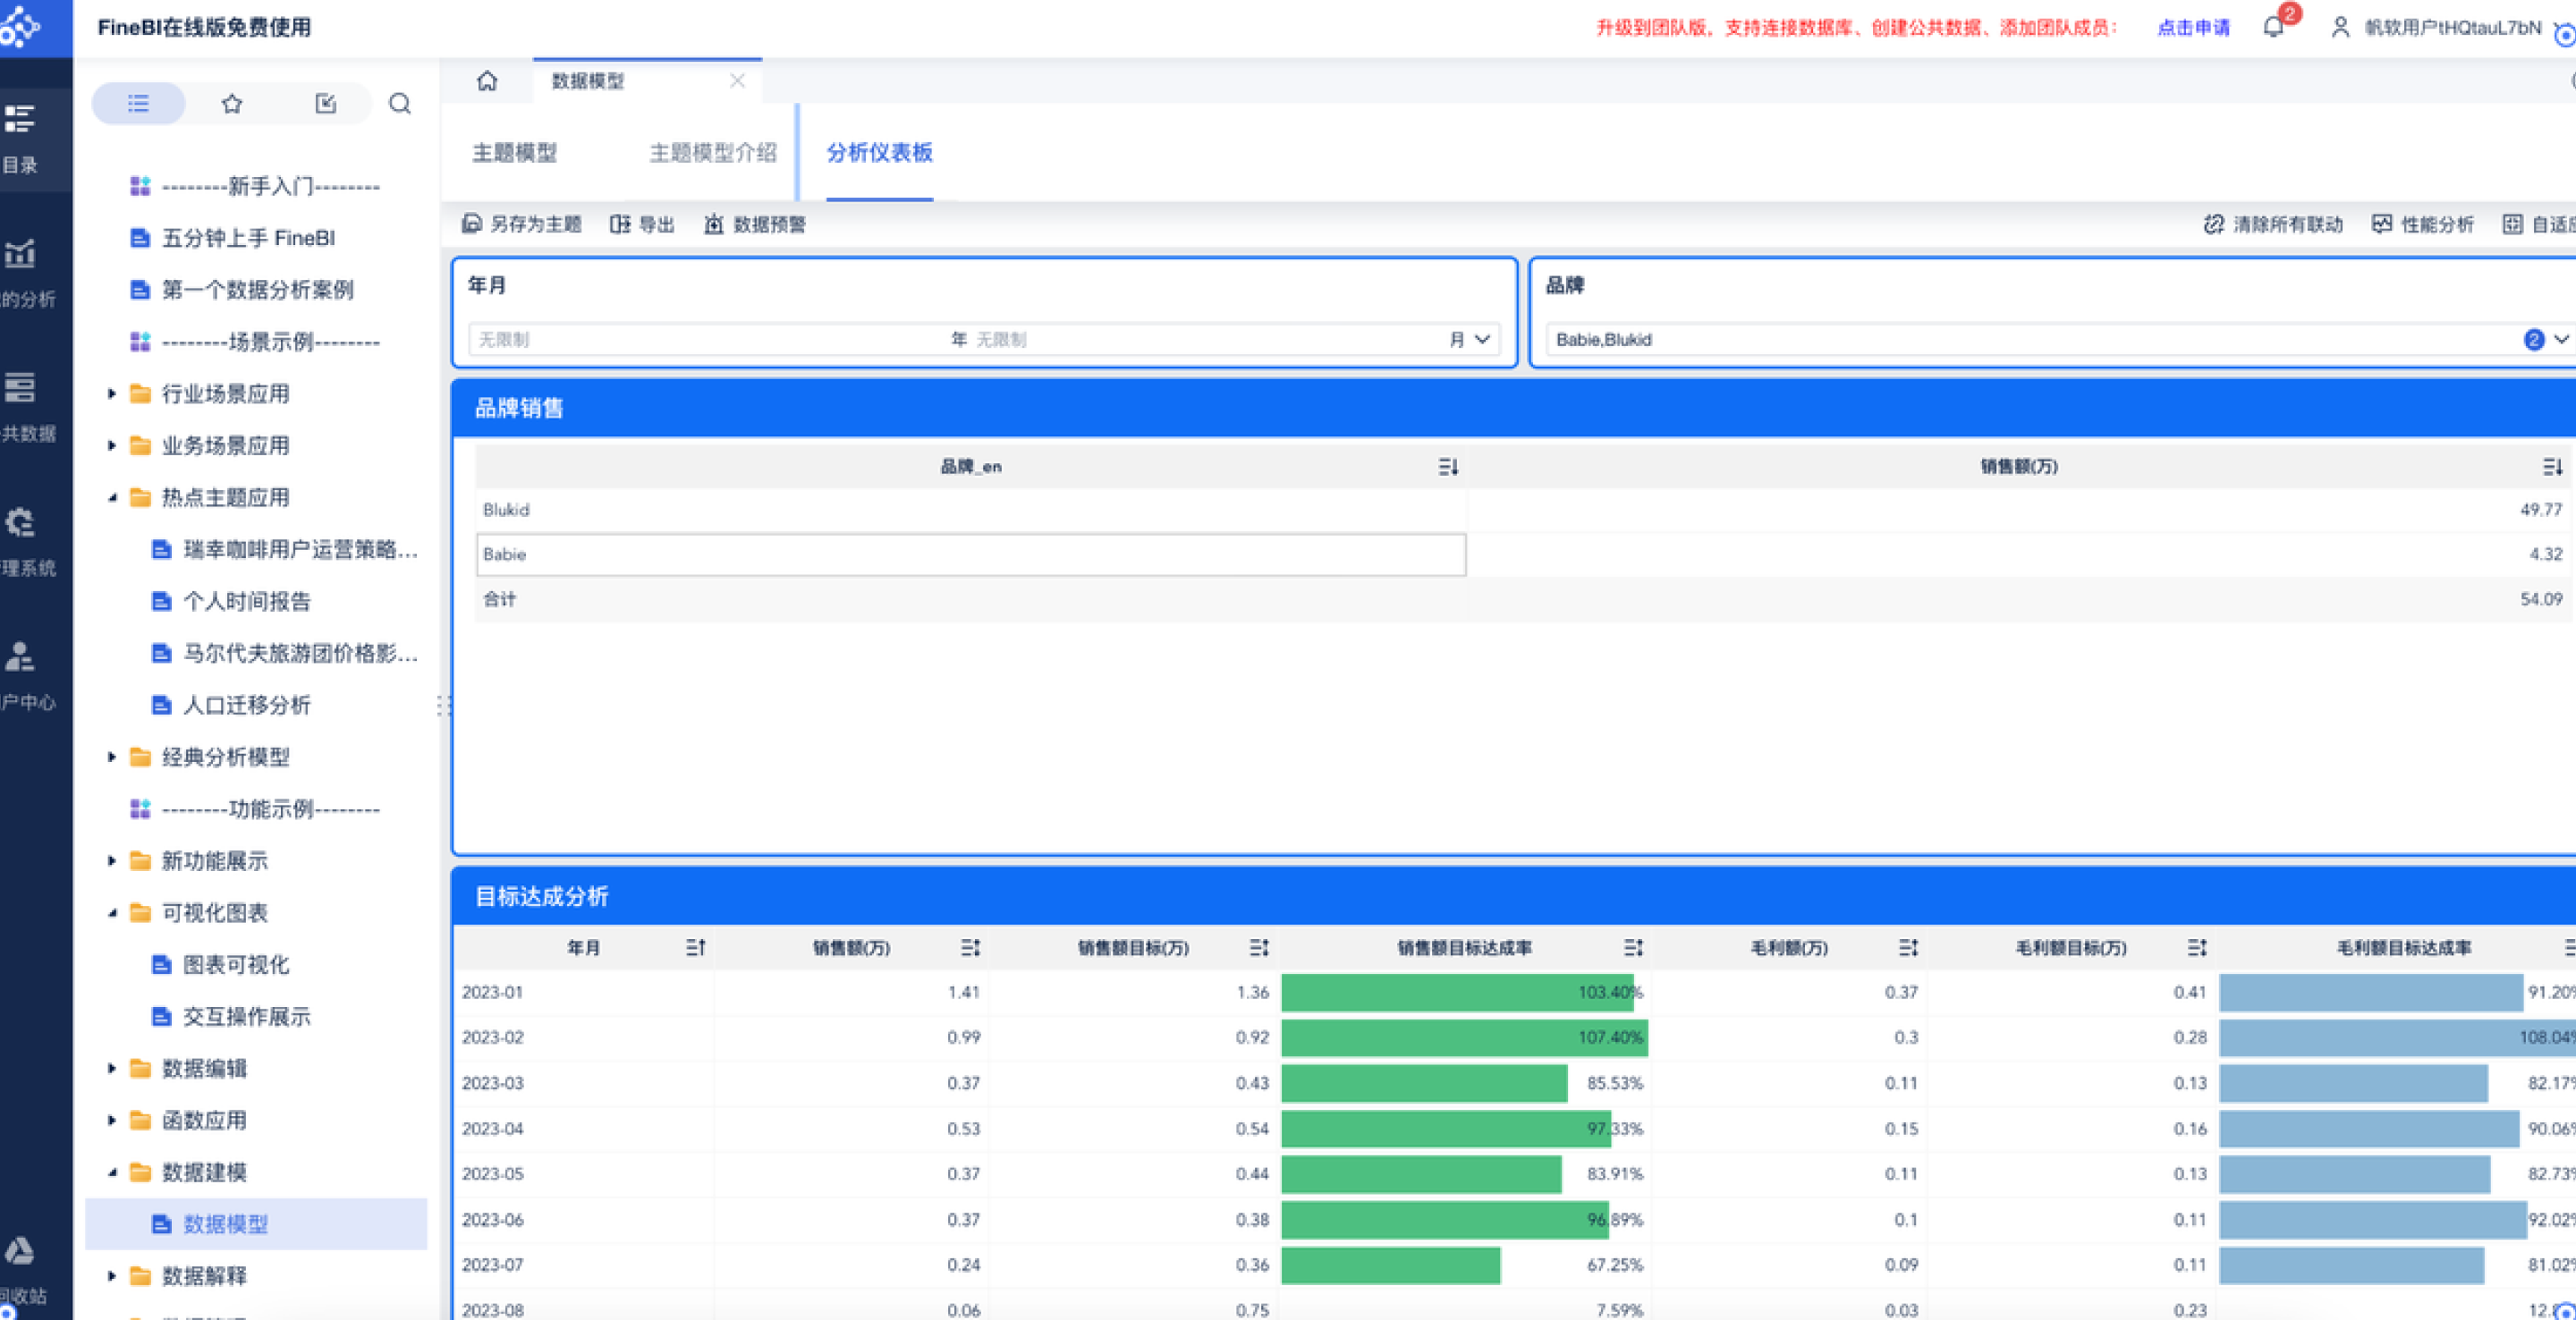Open the 年月 month dropdown arrow
2576x1320 pixels.
pyautogui.click(x=1482, y=339)
